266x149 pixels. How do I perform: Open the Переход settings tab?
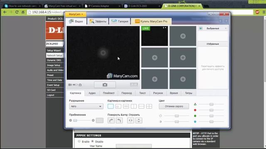[x=126, y=93]
